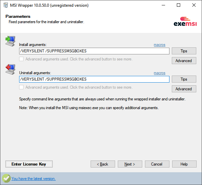Click 'You have the latest version.' link
The height and width of the screenshot is (185, 202).
pos(34,179)
